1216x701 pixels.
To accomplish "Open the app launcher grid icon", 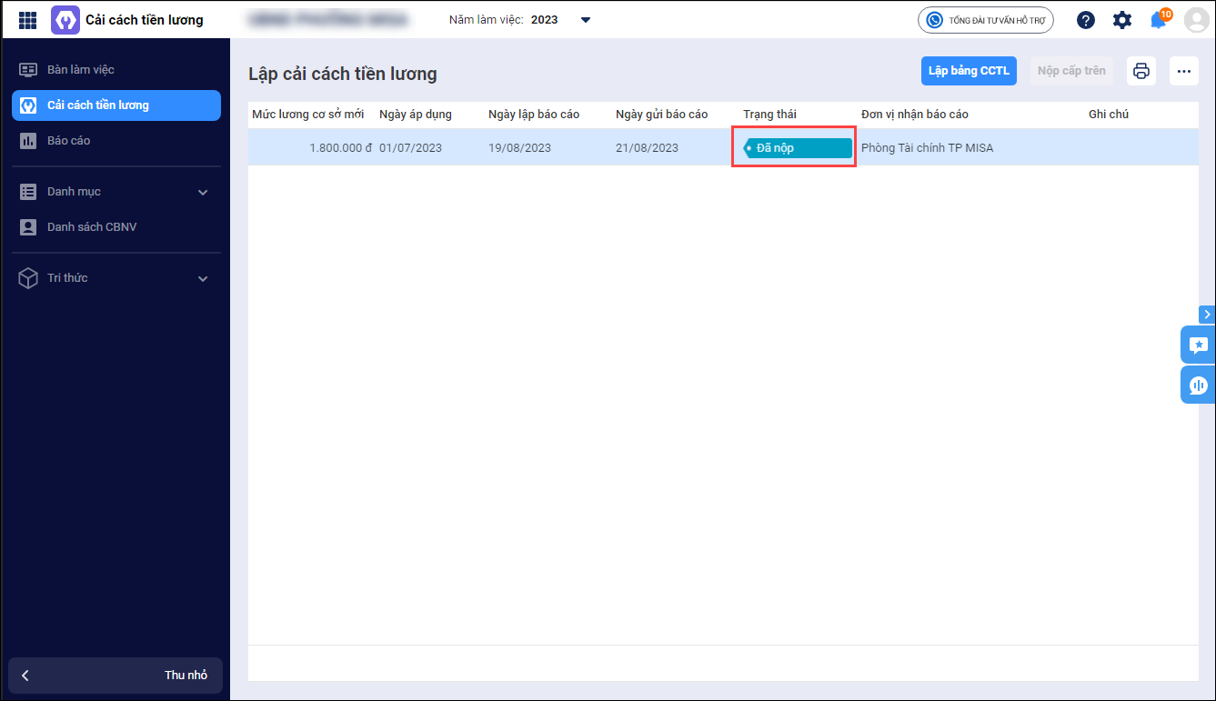I will pyautogui.click(x=28, y=20).
